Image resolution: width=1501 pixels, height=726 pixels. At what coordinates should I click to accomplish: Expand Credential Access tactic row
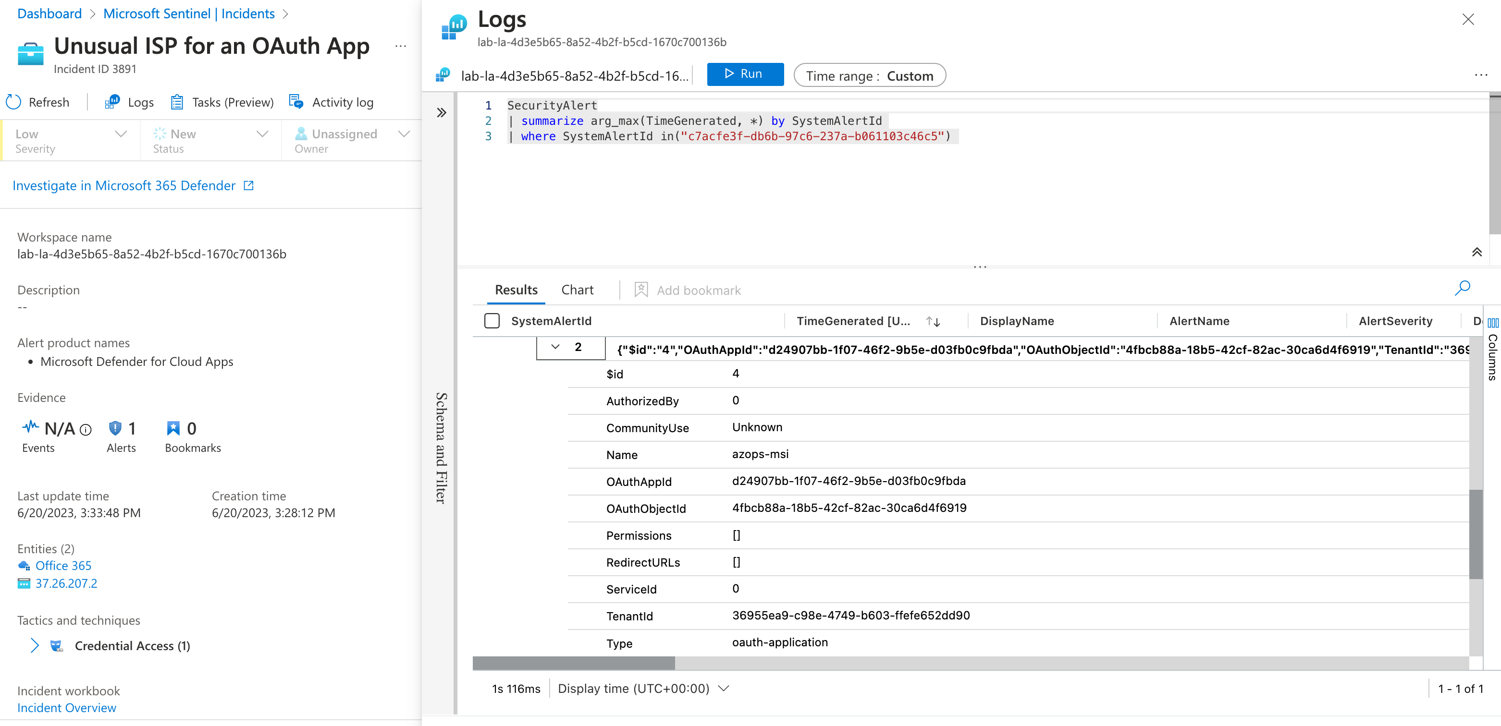35,645
